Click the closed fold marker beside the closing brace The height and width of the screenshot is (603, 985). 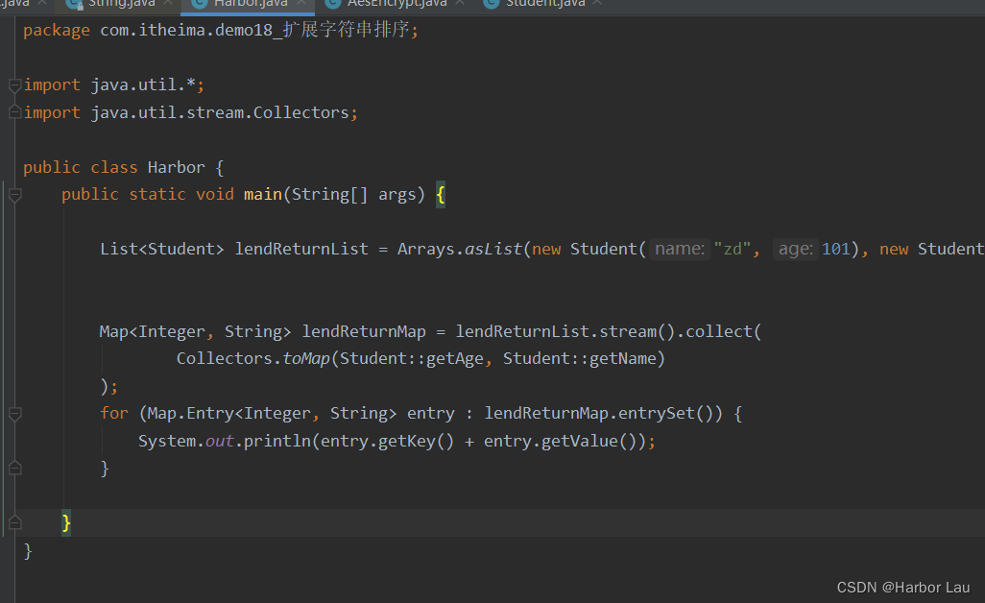click(x=14, y=522)
